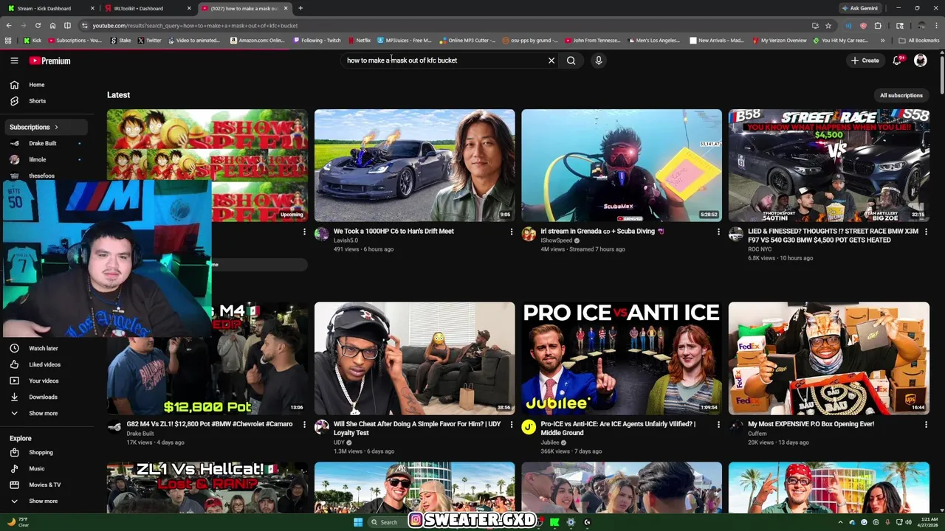Play the Pro ICE vs Anti ICE thumbnail
Screen dimensions: 945x531
pos(622,358)
